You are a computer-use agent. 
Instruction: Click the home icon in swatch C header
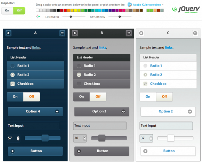[x=141, y=33]
